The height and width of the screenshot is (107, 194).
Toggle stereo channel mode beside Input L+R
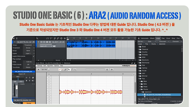coord(54,46)
